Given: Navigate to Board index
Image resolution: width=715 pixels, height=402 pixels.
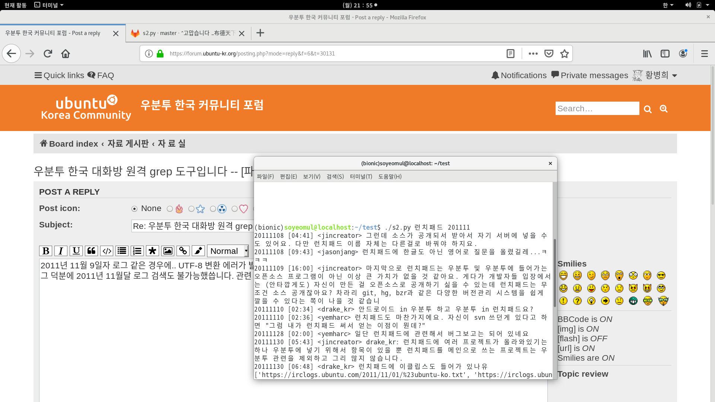Looking at the screenshot, I should tap(73, 144).
